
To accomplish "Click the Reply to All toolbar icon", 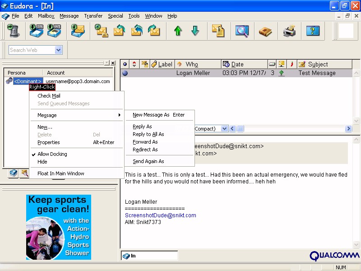I will pos(137,31).
